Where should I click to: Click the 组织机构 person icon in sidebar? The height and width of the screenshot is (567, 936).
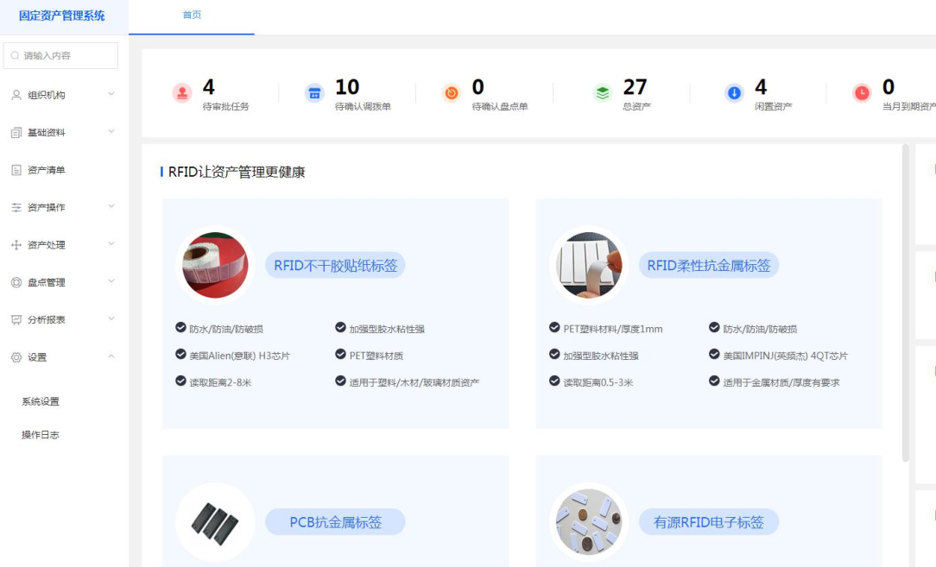pyautogui.click(x=16, y=95)
